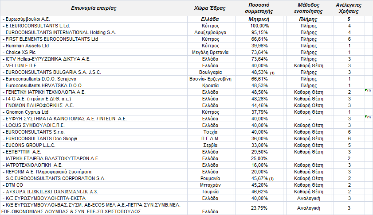
Task: Select the DTM CO company cell
Action: 94,185
